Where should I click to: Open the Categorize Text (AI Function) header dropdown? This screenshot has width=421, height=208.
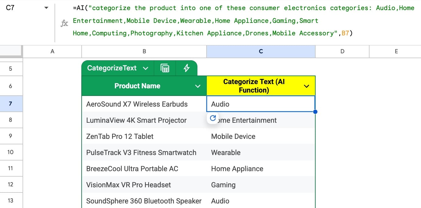(306, 86)
